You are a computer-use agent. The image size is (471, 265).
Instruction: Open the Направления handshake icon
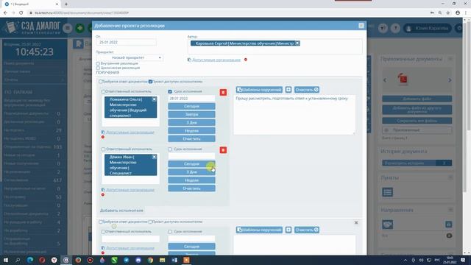(x=388, y=225)
